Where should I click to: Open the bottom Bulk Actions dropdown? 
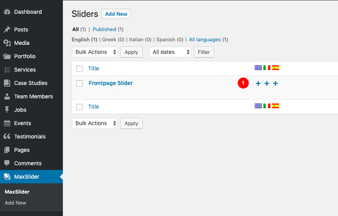pyautogui.click(x=95, y=123)
